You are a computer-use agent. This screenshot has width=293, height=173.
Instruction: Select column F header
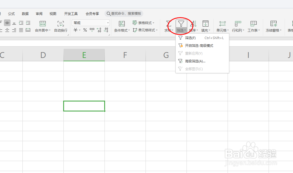point(125,55)
